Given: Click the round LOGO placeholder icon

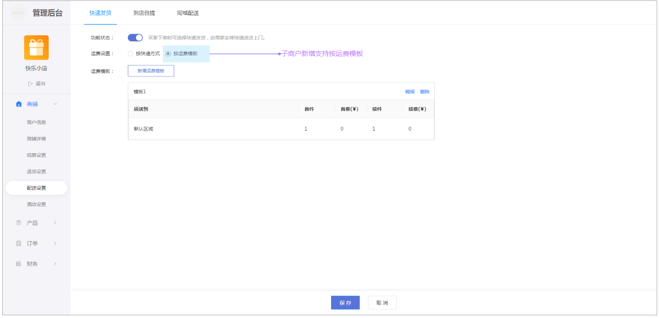Looking at the screenshot, I should click(x=19, y=13).
